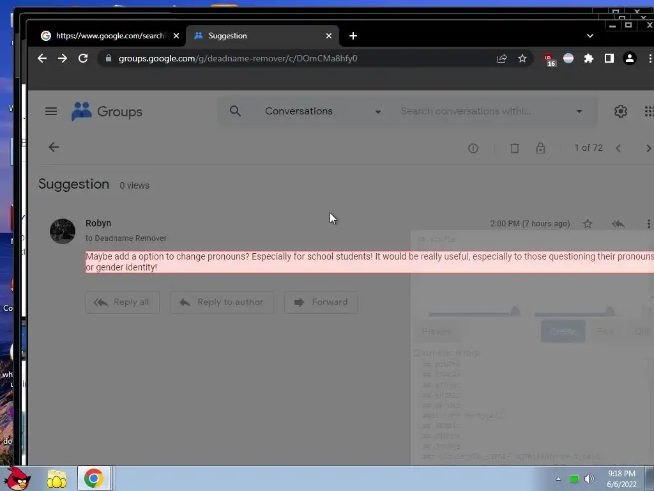Viewport: 654px width, 491px height.
Task: Click the green tray status icon
Action: tap(574, 479)
